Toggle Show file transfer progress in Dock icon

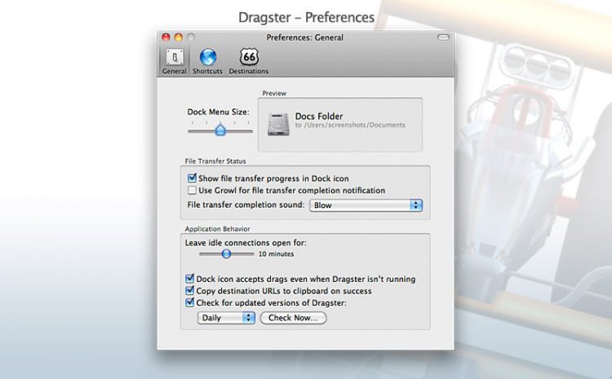(x=192, y=178)
